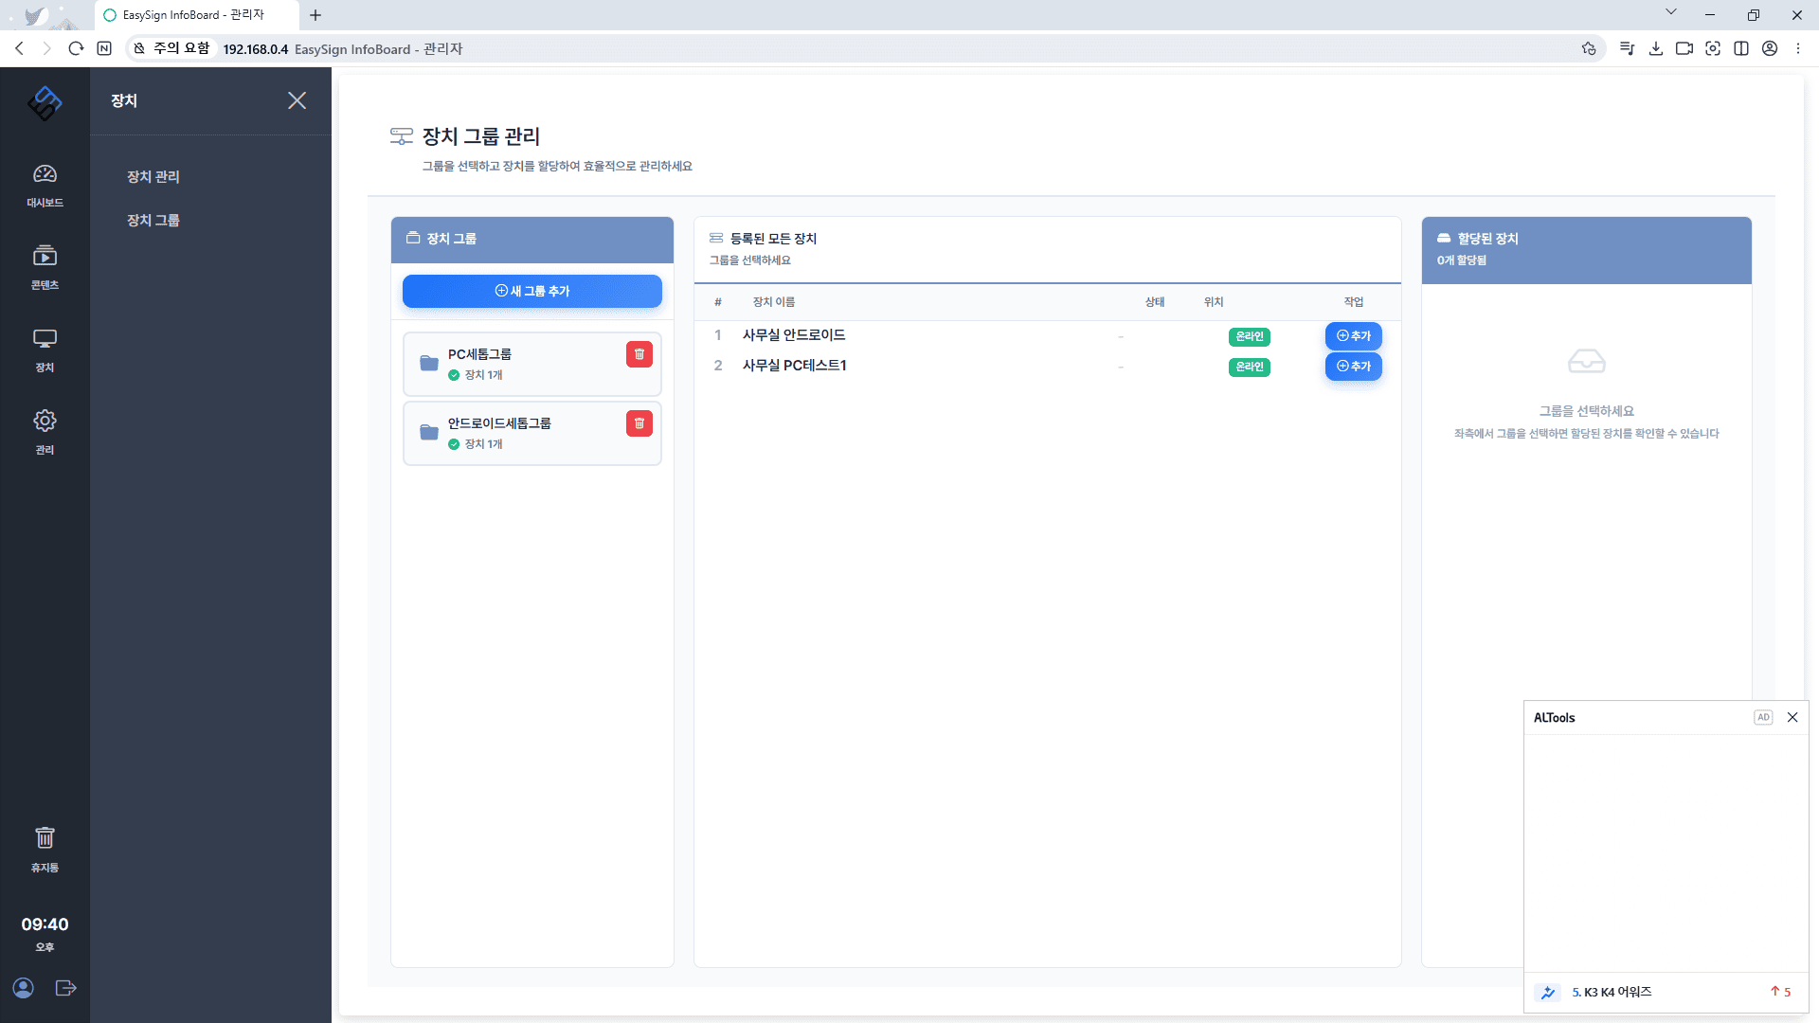Click the logout icon in the sidebar
1819x1023 pixels.
65,988
